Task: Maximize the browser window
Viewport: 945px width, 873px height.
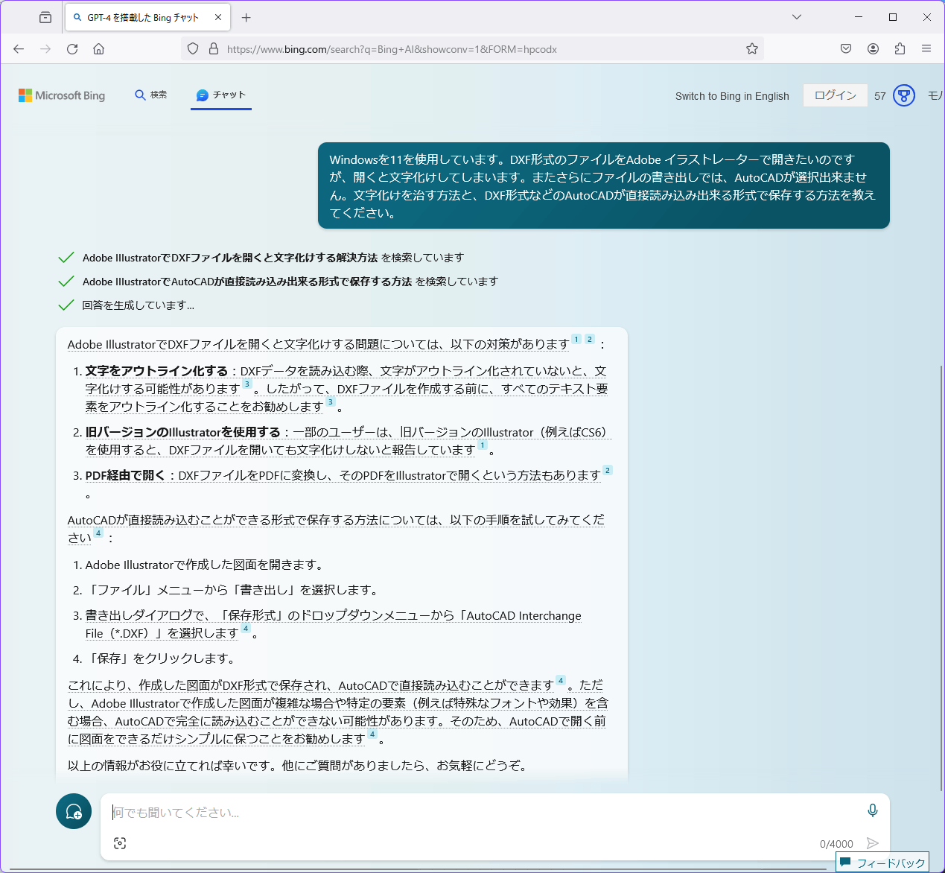Action: pyautogui.click(x=893, y=17)
